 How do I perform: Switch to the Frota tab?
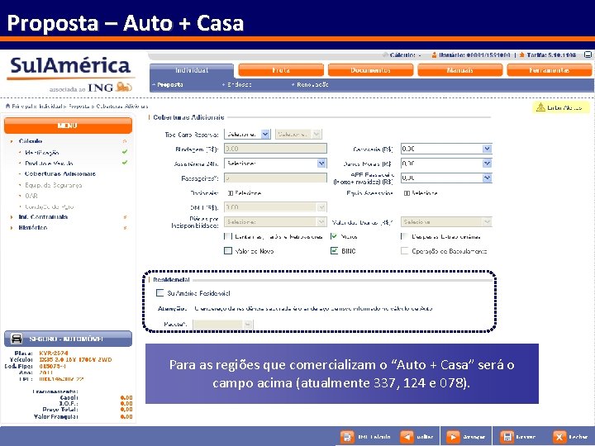(x=281, y=70)
